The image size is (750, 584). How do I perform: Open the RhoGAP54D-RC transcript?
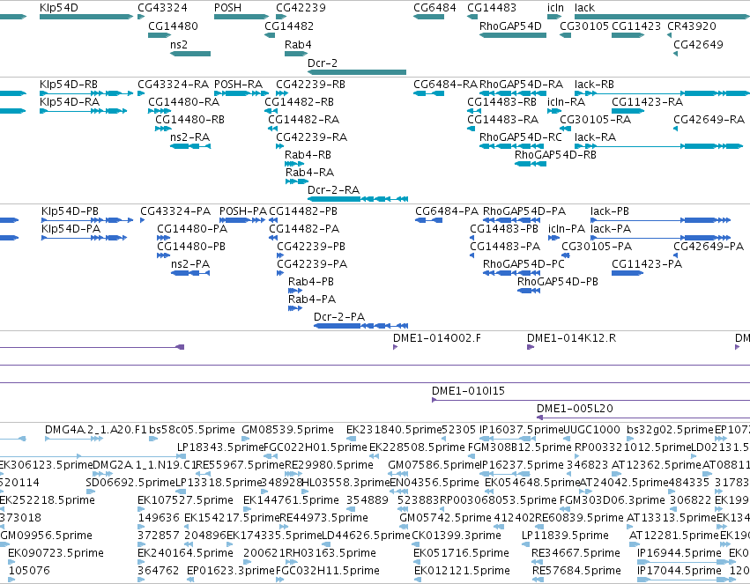pos(513,145)
